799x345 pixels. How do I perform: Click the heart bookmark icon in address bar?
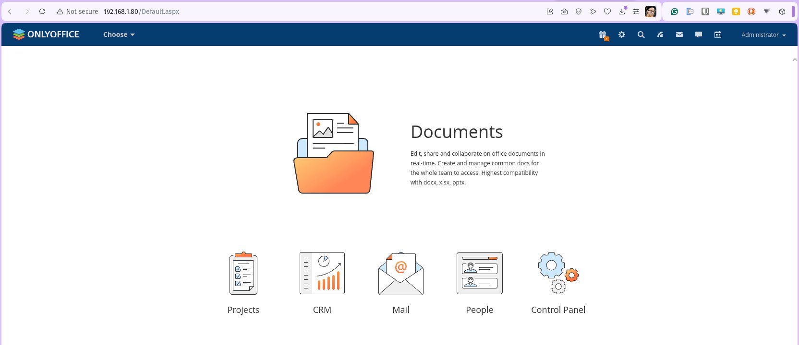coord(607,11)
